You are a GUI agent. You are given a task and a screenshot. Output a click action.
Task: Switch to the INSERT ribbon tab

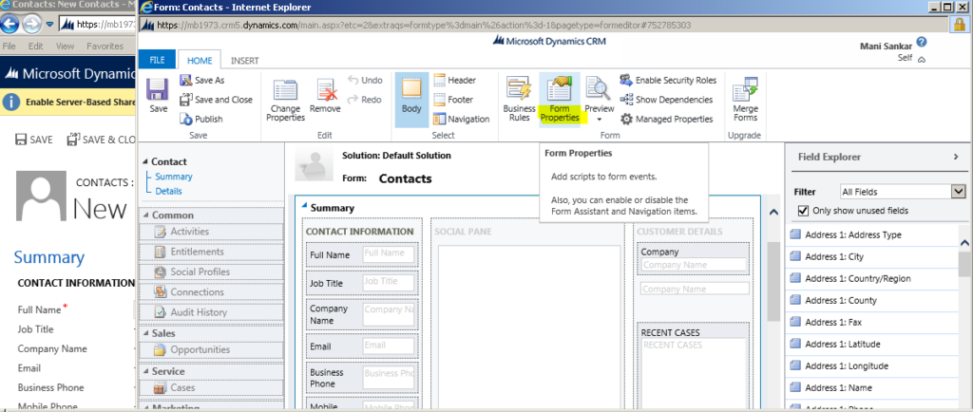pos(244,61)
